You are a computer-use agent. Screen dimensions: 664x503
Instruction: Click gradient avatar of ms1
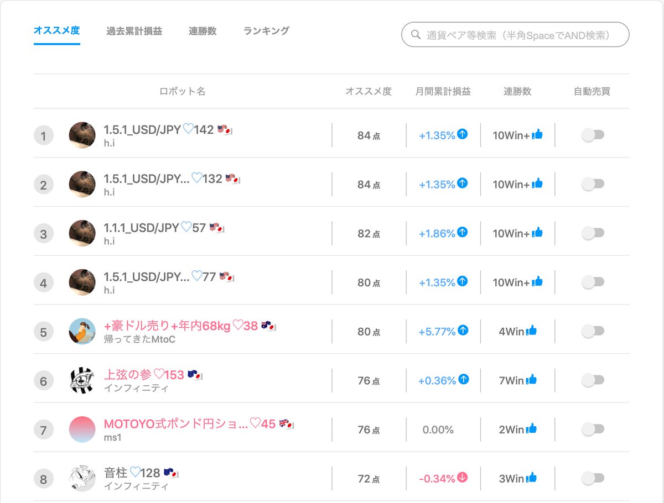point(82,429)
